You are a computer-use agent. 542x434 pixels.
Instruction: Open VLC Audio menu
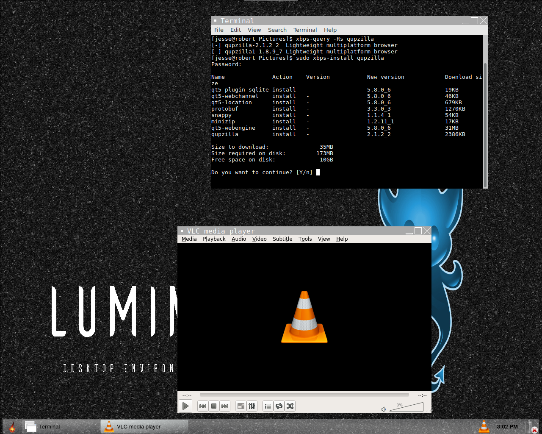239,239
